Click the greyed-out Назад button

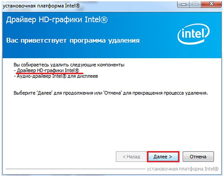point(131,157)
